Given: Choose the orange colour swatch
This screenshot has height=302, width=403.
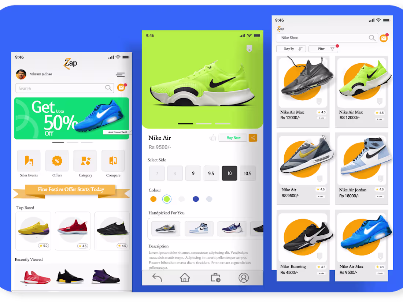Looking at the screenshot, I should (153, 199).
